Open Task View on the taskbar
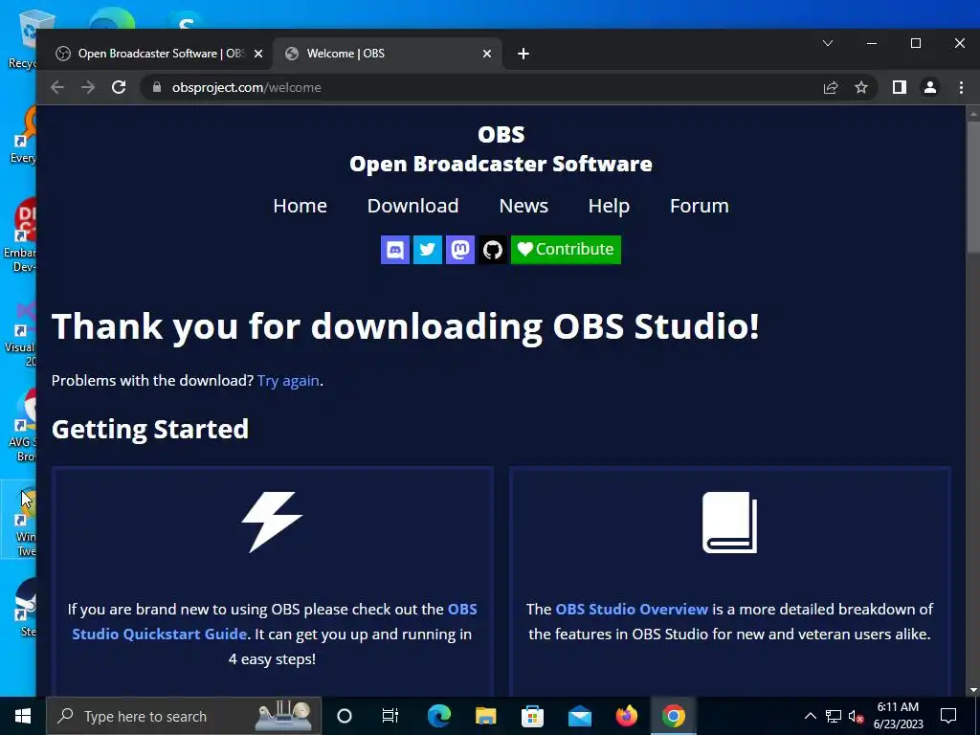This screenshot has width=980, height=735. 390,716
